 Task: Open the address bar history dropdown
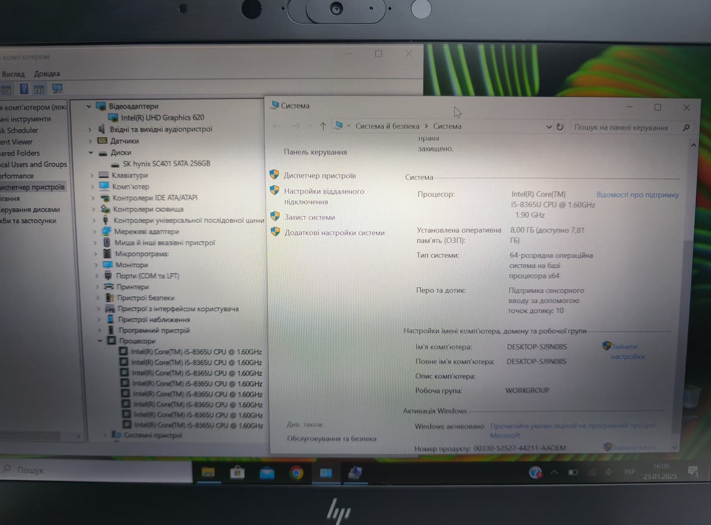point(549,127)
